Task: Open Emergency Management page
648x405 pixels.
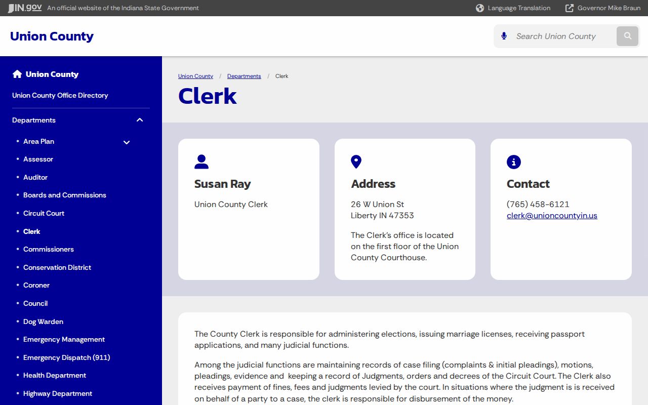Action: (x=64, y=339)
